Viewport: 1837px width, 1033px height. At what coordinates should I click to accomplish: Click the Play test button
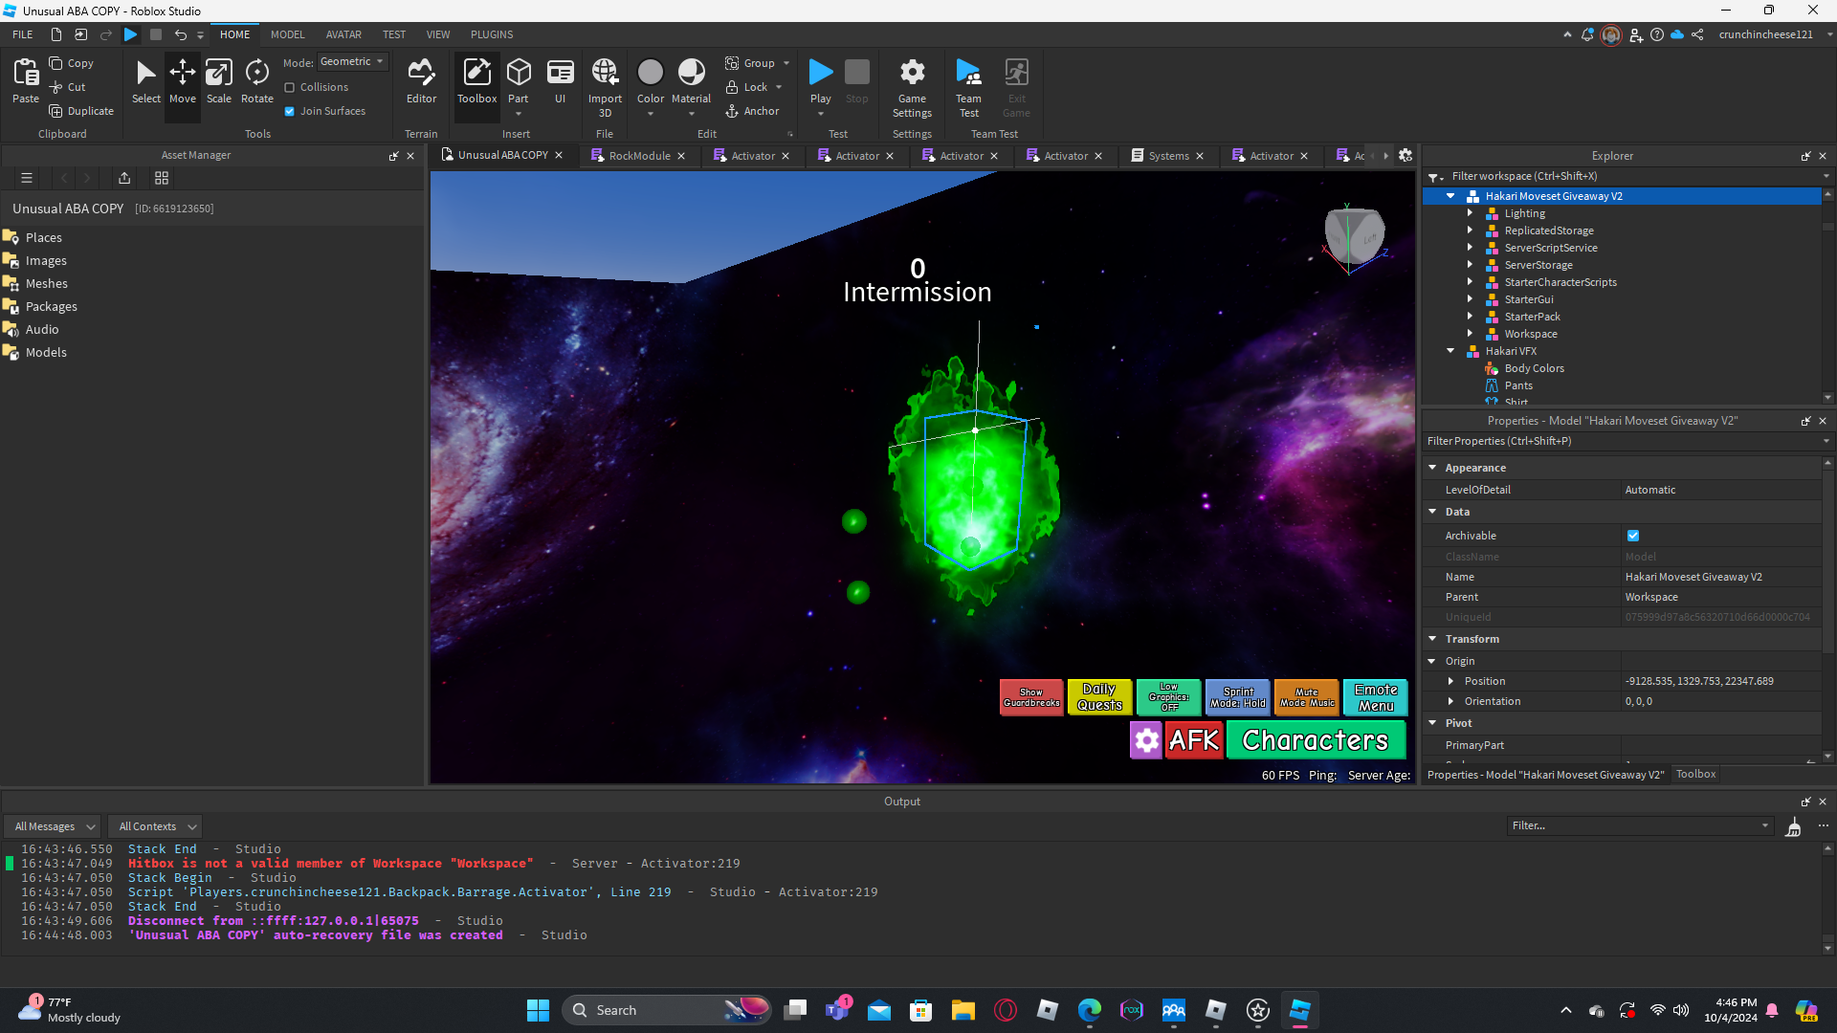click(x=820, y=73)
